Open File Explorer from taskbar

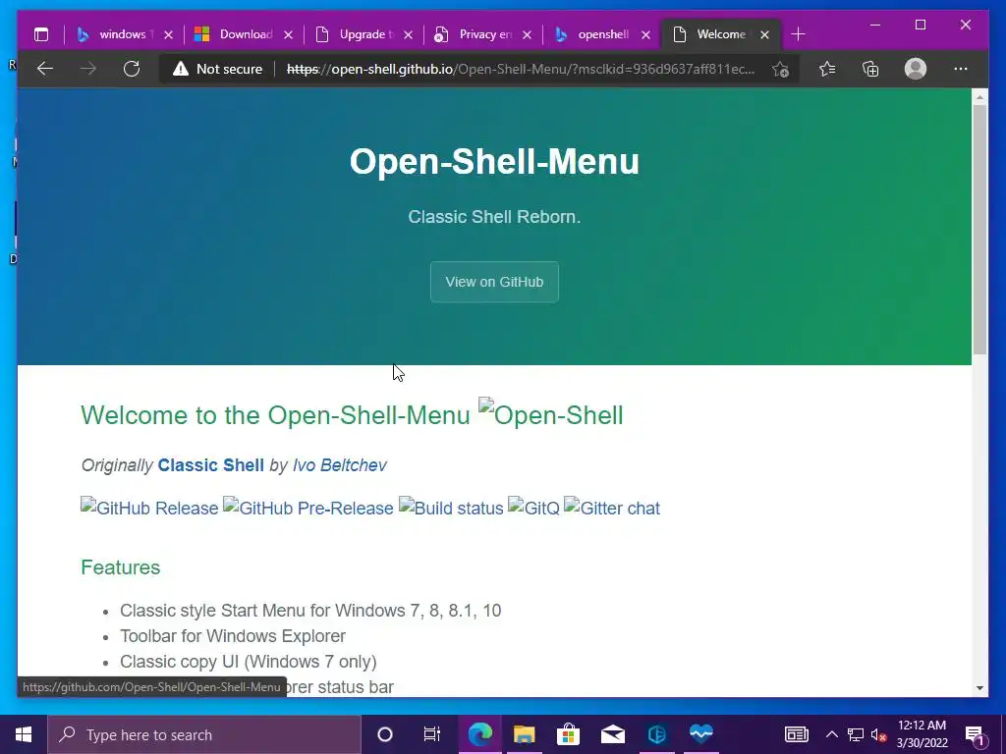525,734
